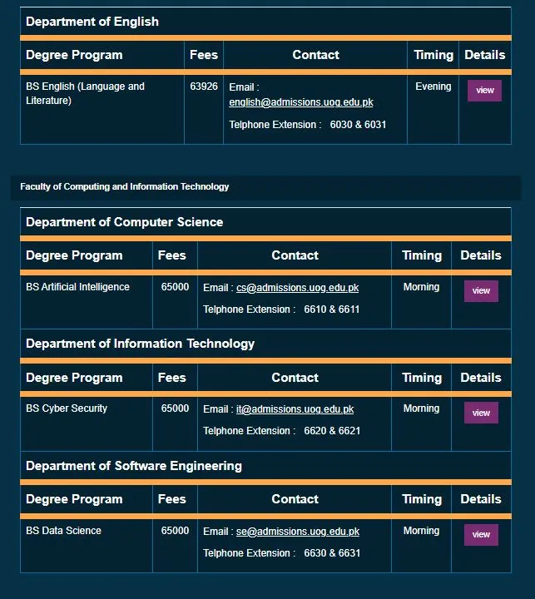535x599 pixels.
Task: Click the 63926 fee value
Action: click(x=204, y=87)
